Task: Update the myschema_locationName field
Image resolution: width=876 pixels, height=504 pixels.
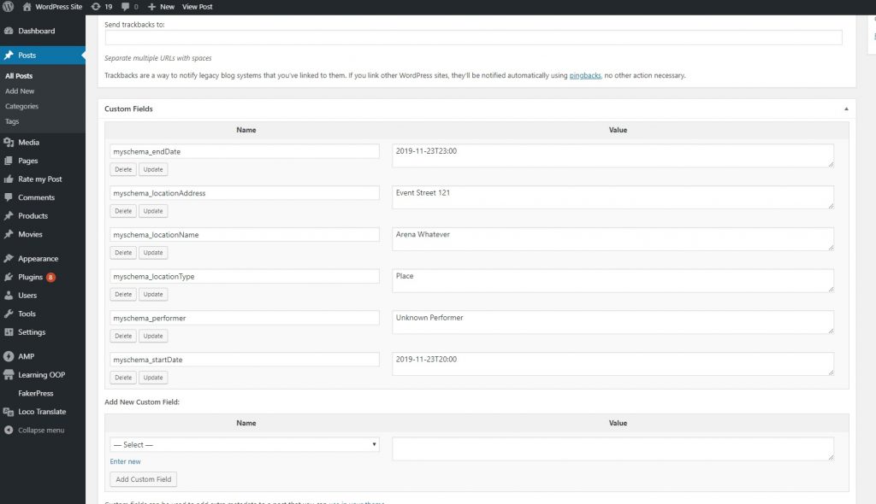Action: tap(153, 253)
